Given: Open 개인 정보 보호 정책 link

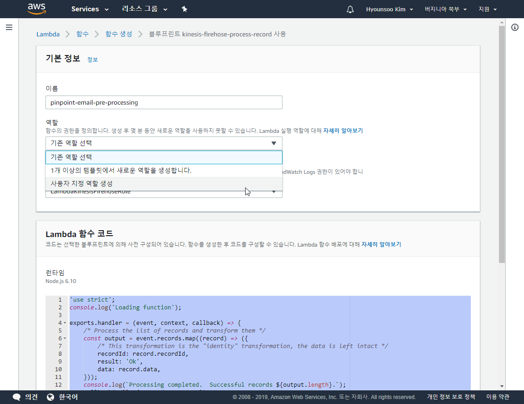Looking at the screenshot, I should pyautogui.click(x=451, y=397).
